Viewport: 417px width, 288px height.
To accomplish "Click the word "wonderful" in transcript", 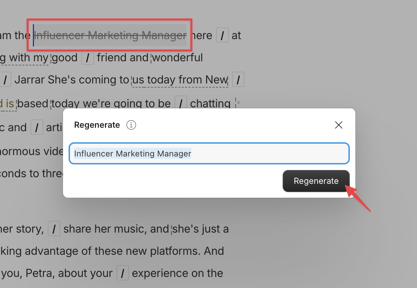I will (177, 57).
